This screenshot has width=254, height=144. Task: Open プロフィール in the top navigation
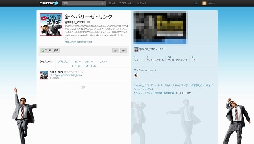pyautogui.click(x=126, y=3)
